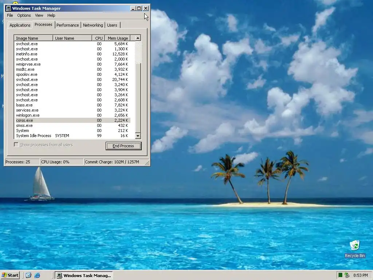Select the msdtc.exe process
The width and height of the screenshot is (373, 280).
point(72,69)
